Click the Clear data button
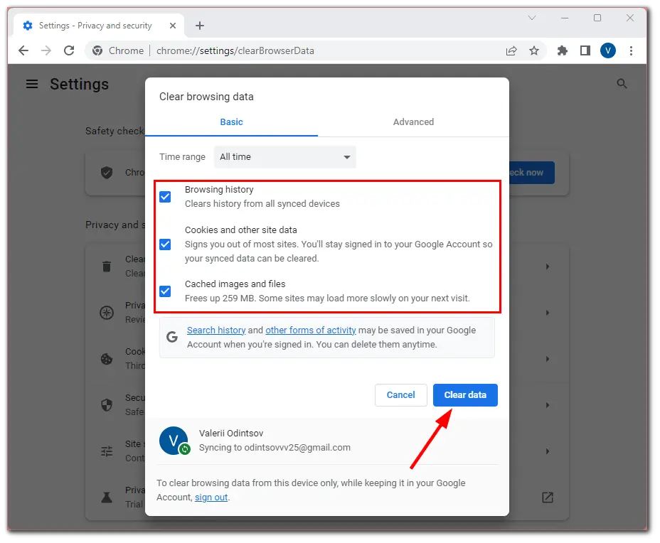 coord(465,395)
